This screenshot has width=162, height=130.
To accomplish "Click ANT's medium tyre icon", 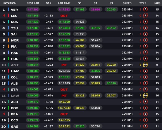I will (x=146, y=65).
